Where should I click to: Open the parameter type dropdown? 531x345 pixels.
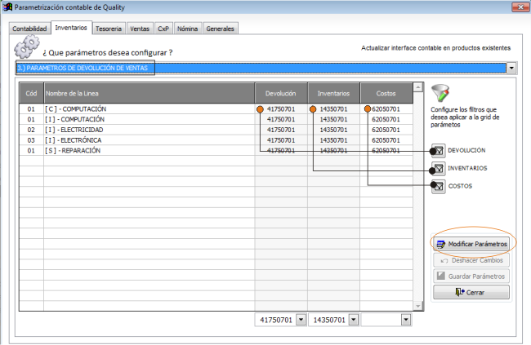511,68
